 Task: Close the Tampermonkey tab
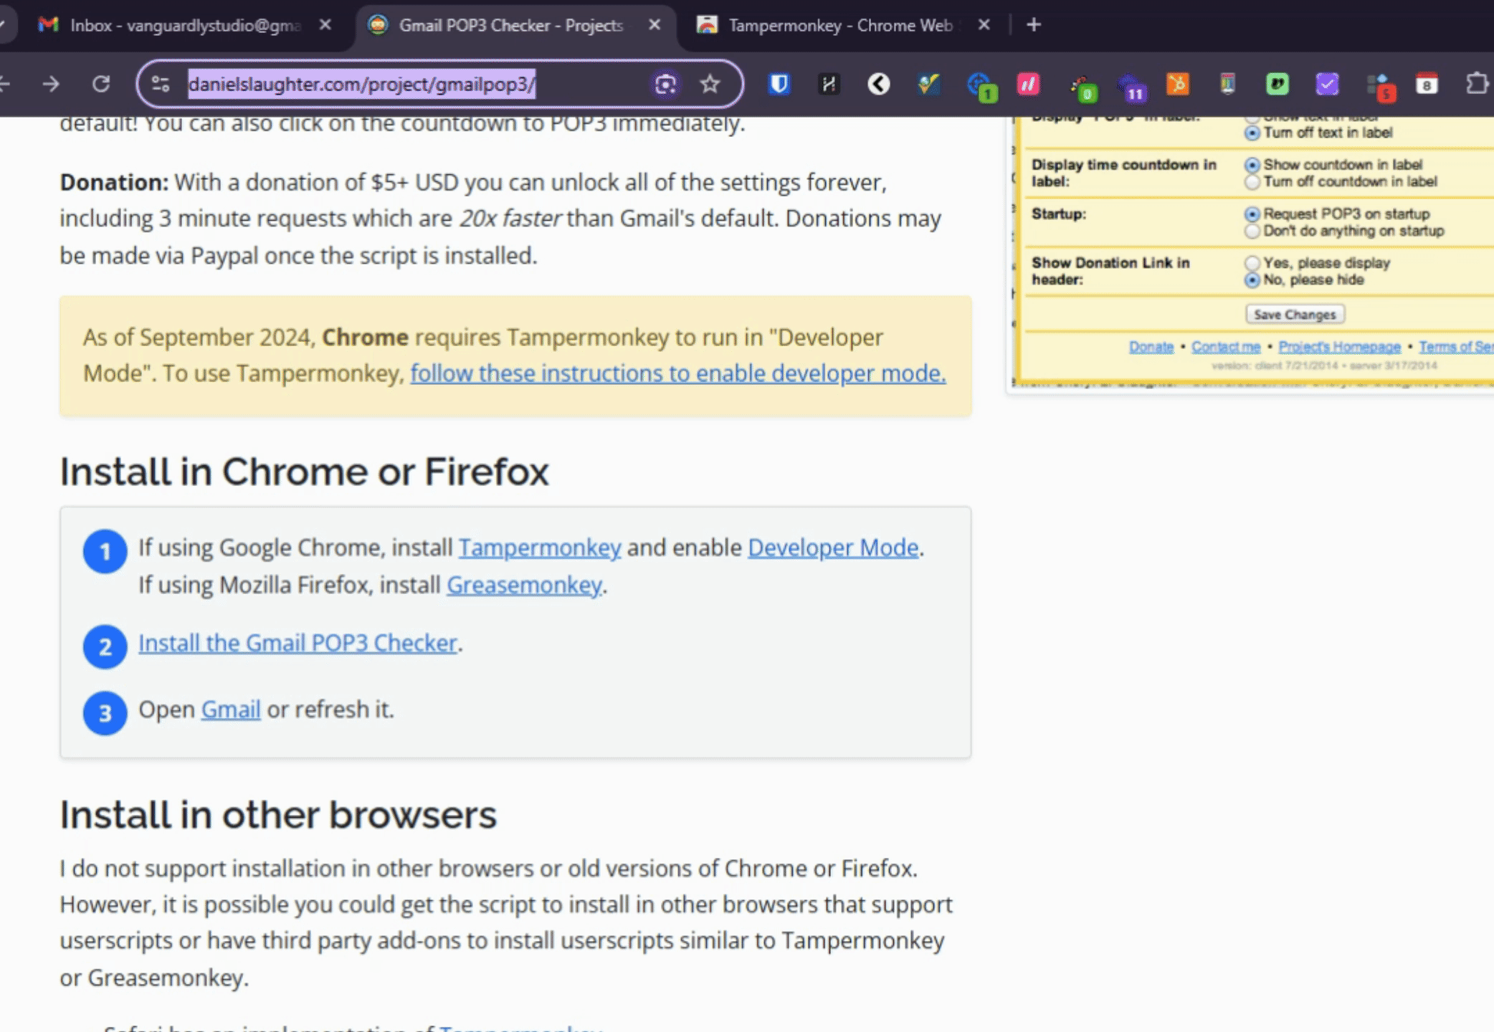pos(984,25)
